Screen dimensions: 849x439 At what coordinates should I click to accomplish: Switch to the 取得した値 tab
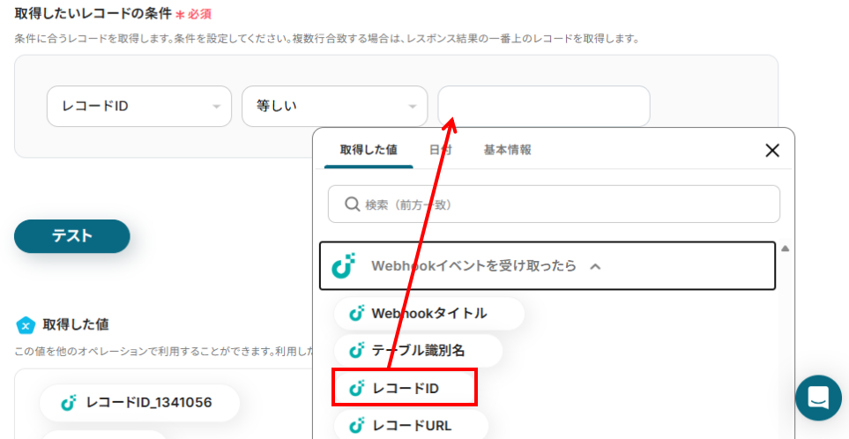(369, 150)
